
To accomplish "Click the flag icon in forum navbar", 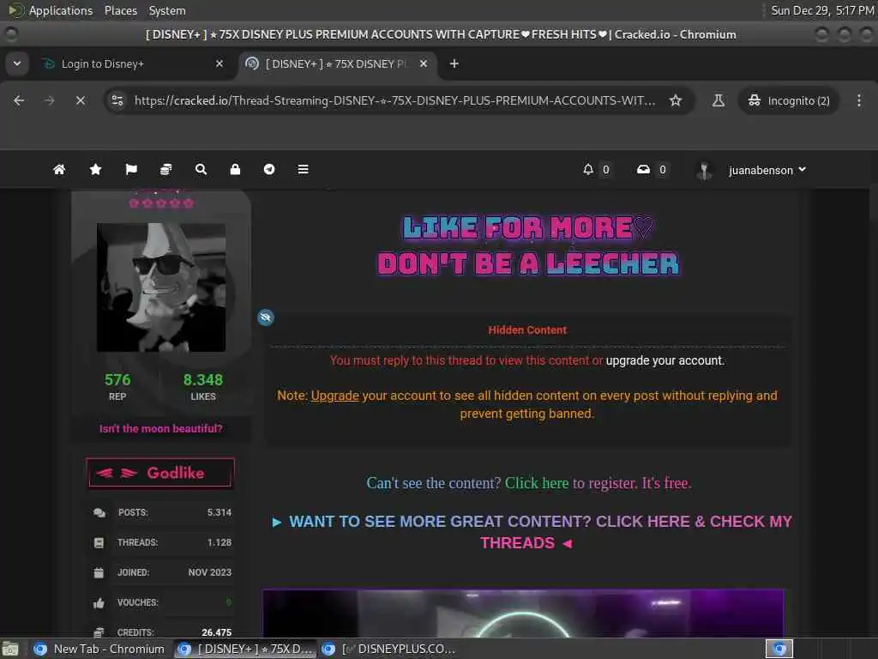I will coord(131,169).
